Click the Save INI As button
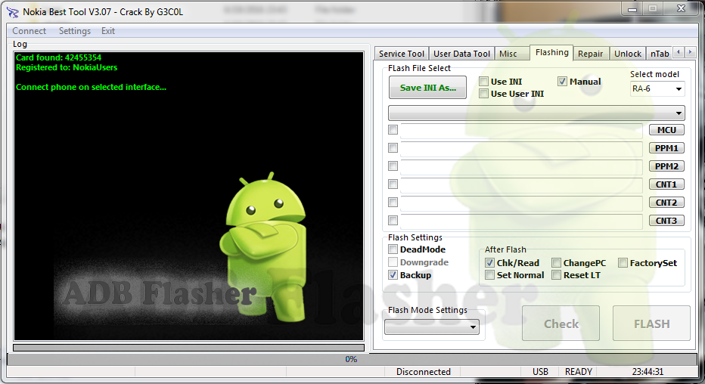 point(427,88)
